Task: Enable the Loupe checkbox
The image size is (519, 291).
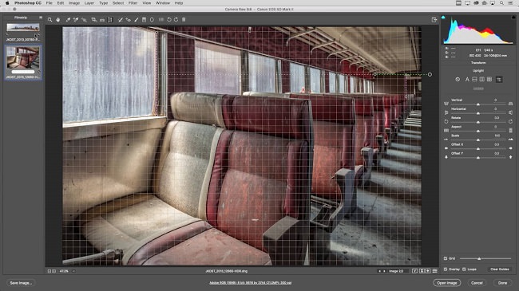Action: tap(464, 269)
